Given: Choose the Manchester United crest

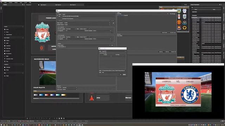Looking at the screenshot, I should [179, 22].
